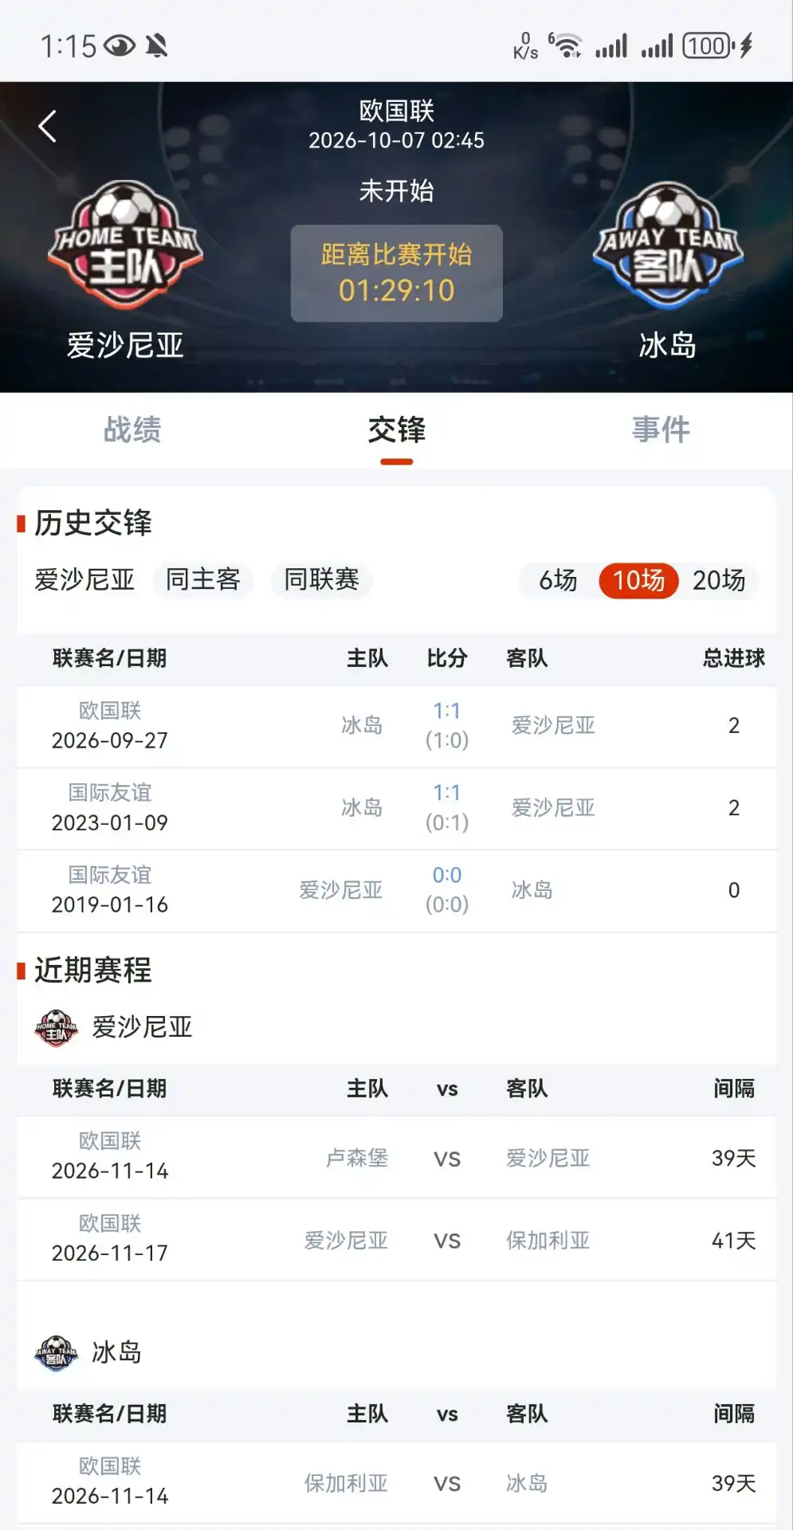Tap 间隔 header in 爱沙尼亚 schedule table
Viewport: 793px width, 1530px height.
[x=733, y=1089]
